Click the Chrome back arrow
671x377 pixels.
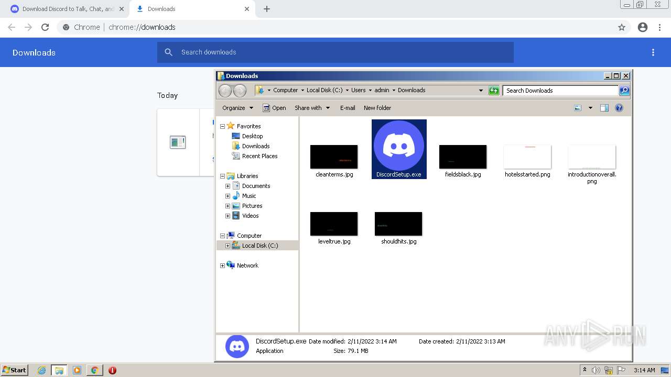pyautogui.click(x=12, y=27)
